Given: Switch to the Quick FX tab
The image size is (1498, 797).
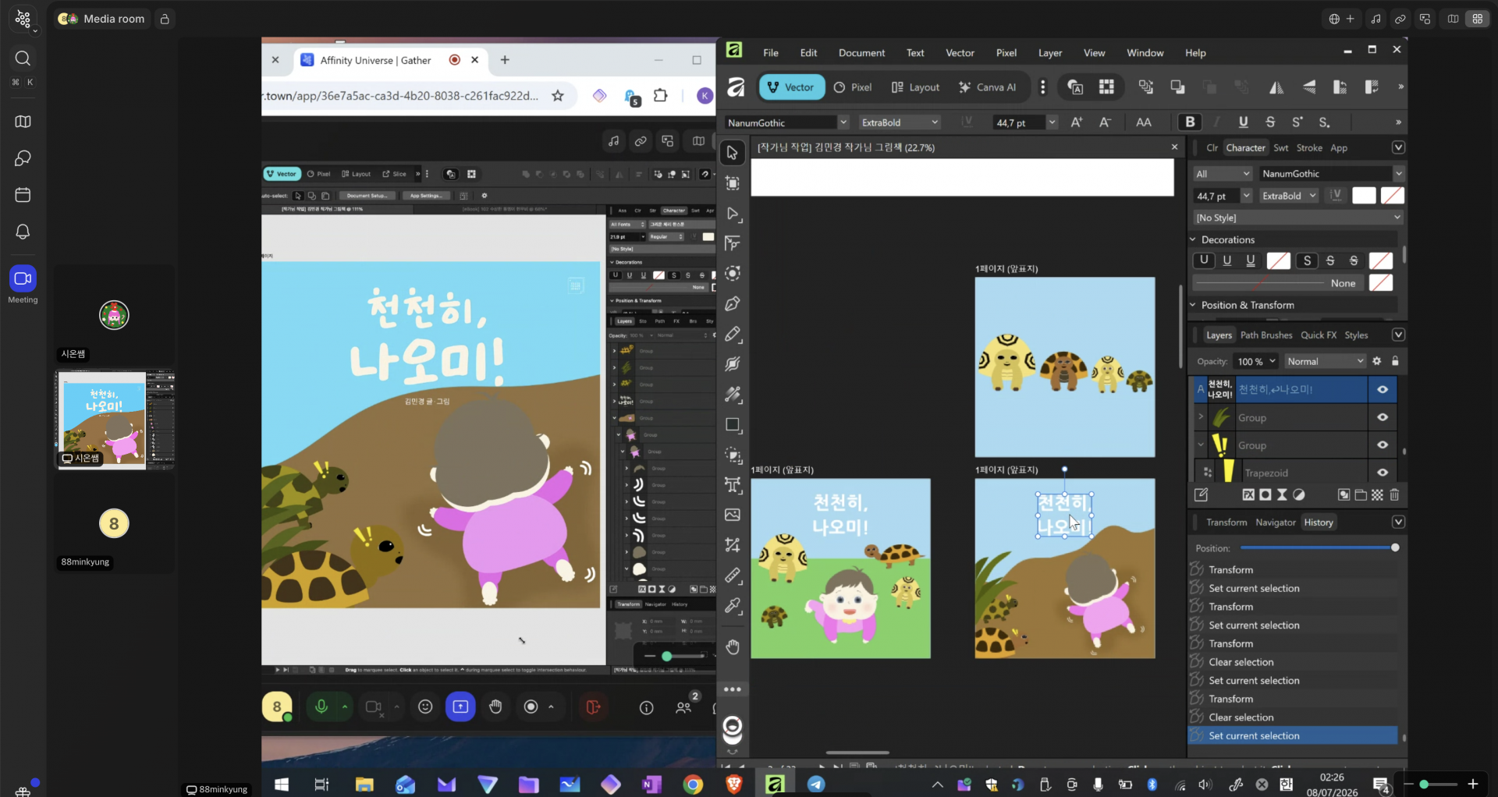Looking at the screenshot, I should 1319,335.
